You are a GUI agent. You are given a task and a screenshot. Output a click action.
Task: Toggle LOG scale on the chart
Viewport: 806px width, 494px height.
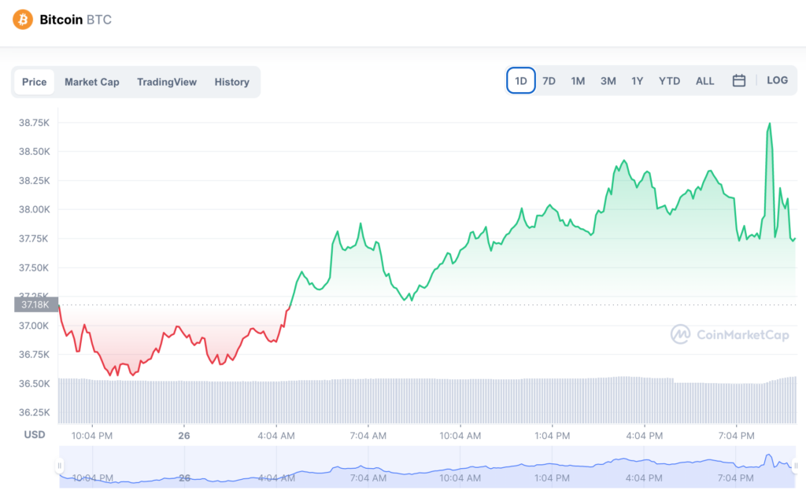(x=777, y=80)
